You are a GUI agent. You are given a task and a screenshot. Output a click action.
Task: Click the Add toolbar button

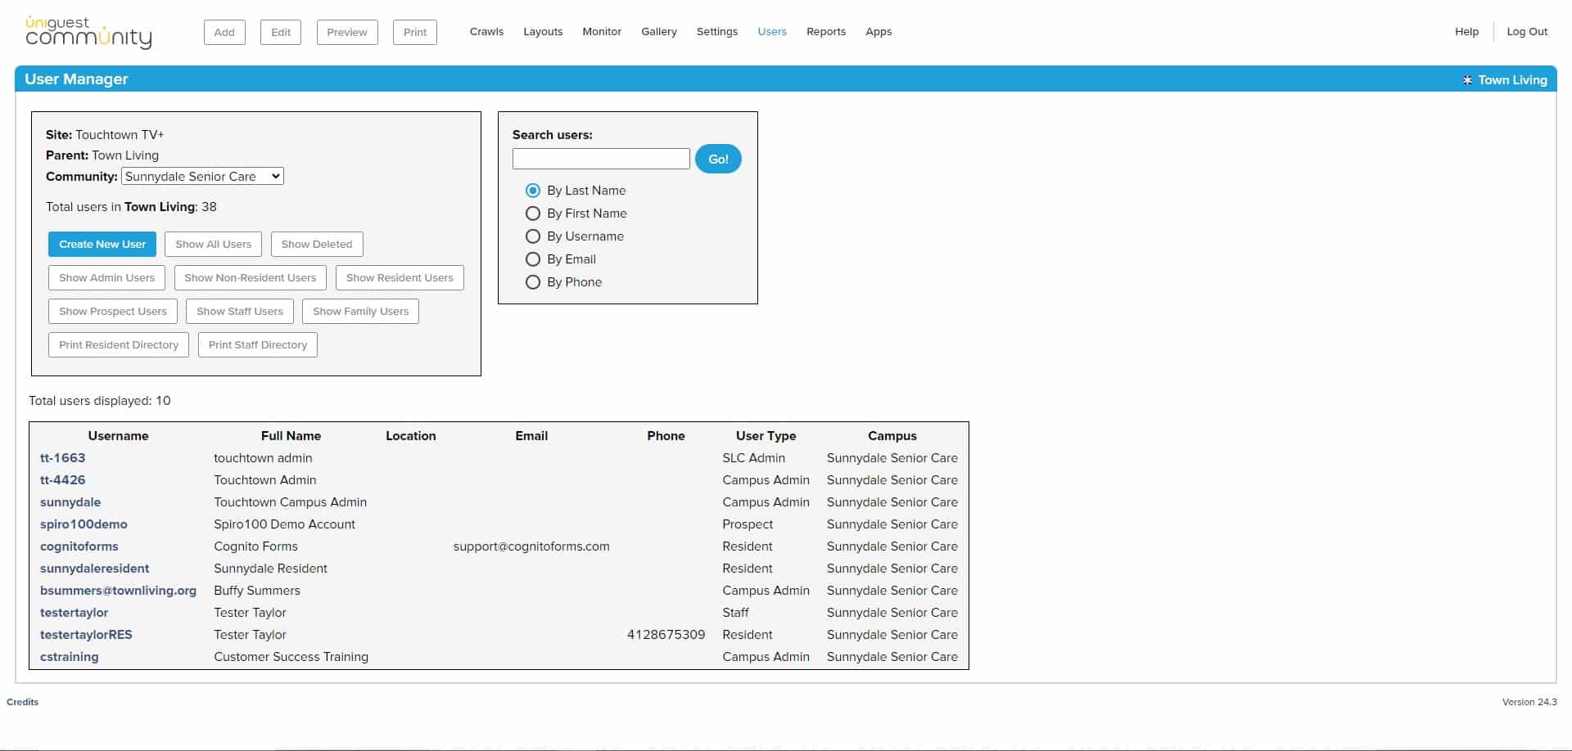(x=224, y=32)
